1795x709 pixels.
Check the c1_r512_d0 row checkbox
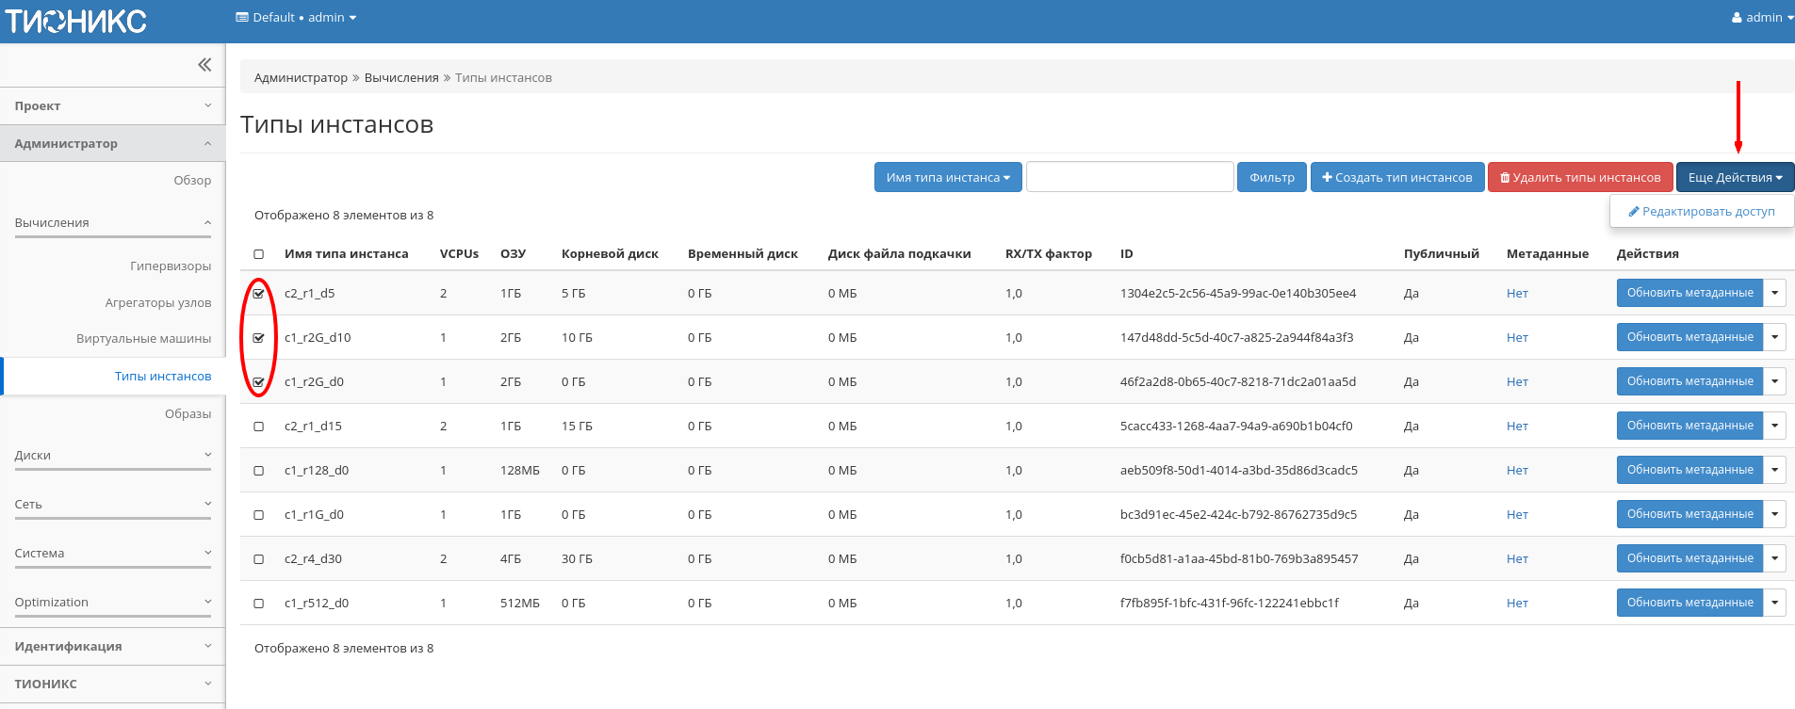259,604
